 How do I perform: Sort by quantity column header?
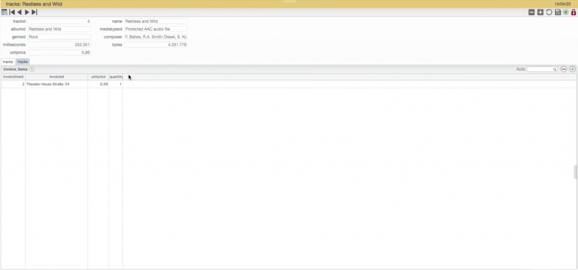coord(116,77)
